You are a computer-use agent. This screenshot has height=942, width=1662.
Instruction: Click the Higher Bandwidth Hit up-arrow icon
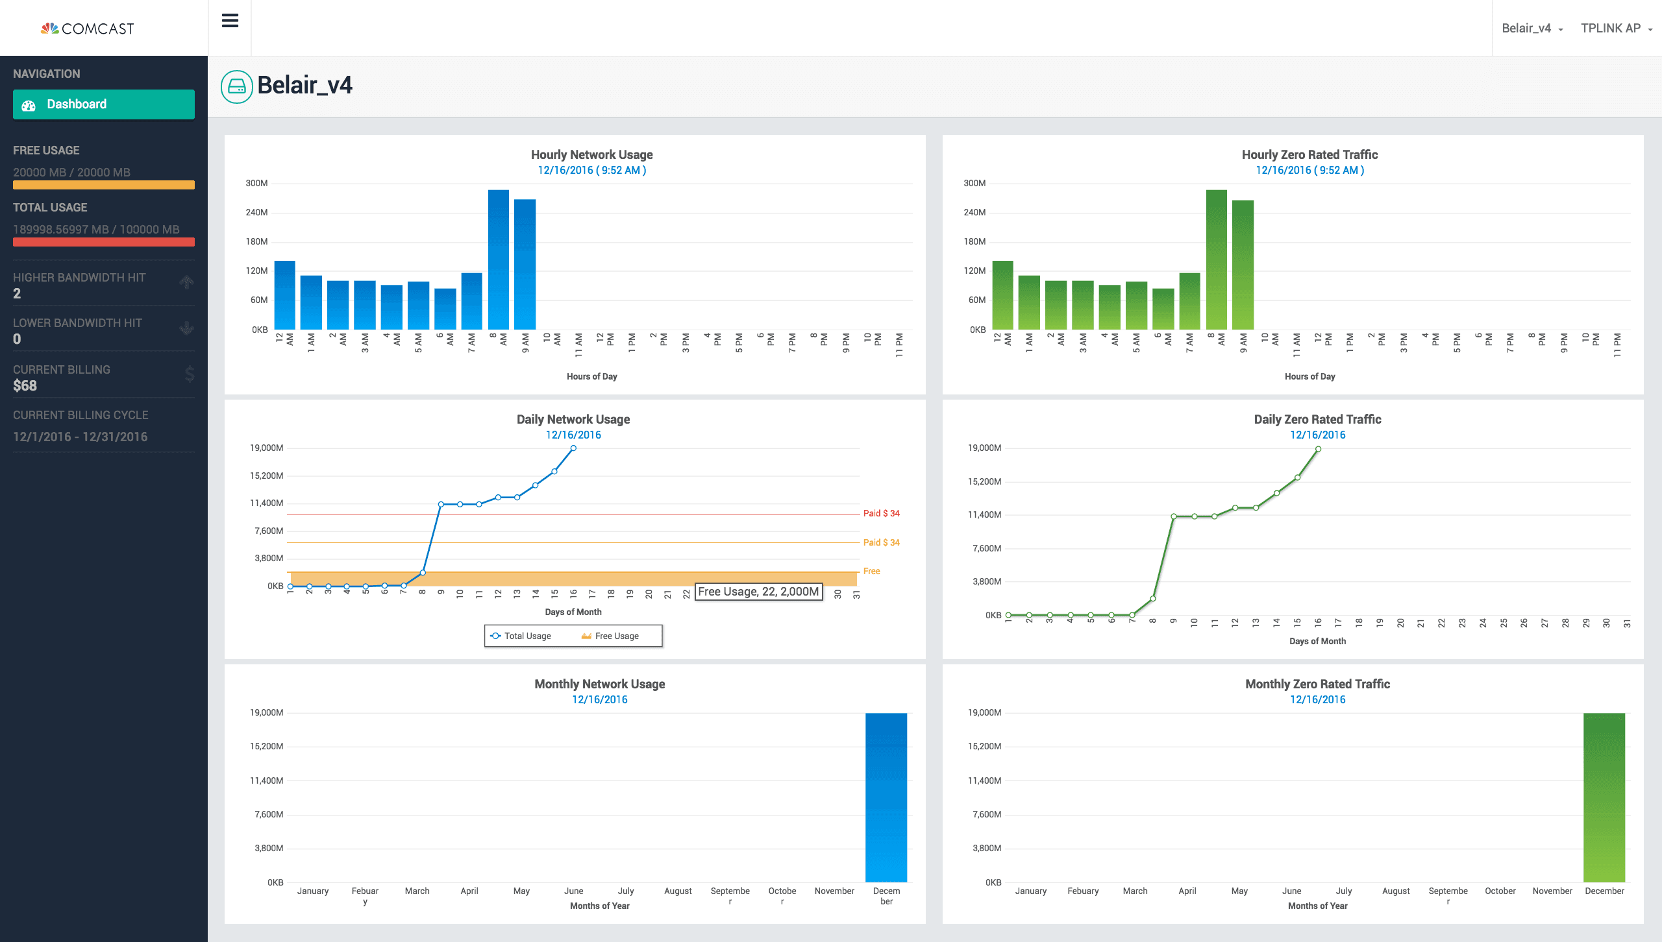click(187, 282)
